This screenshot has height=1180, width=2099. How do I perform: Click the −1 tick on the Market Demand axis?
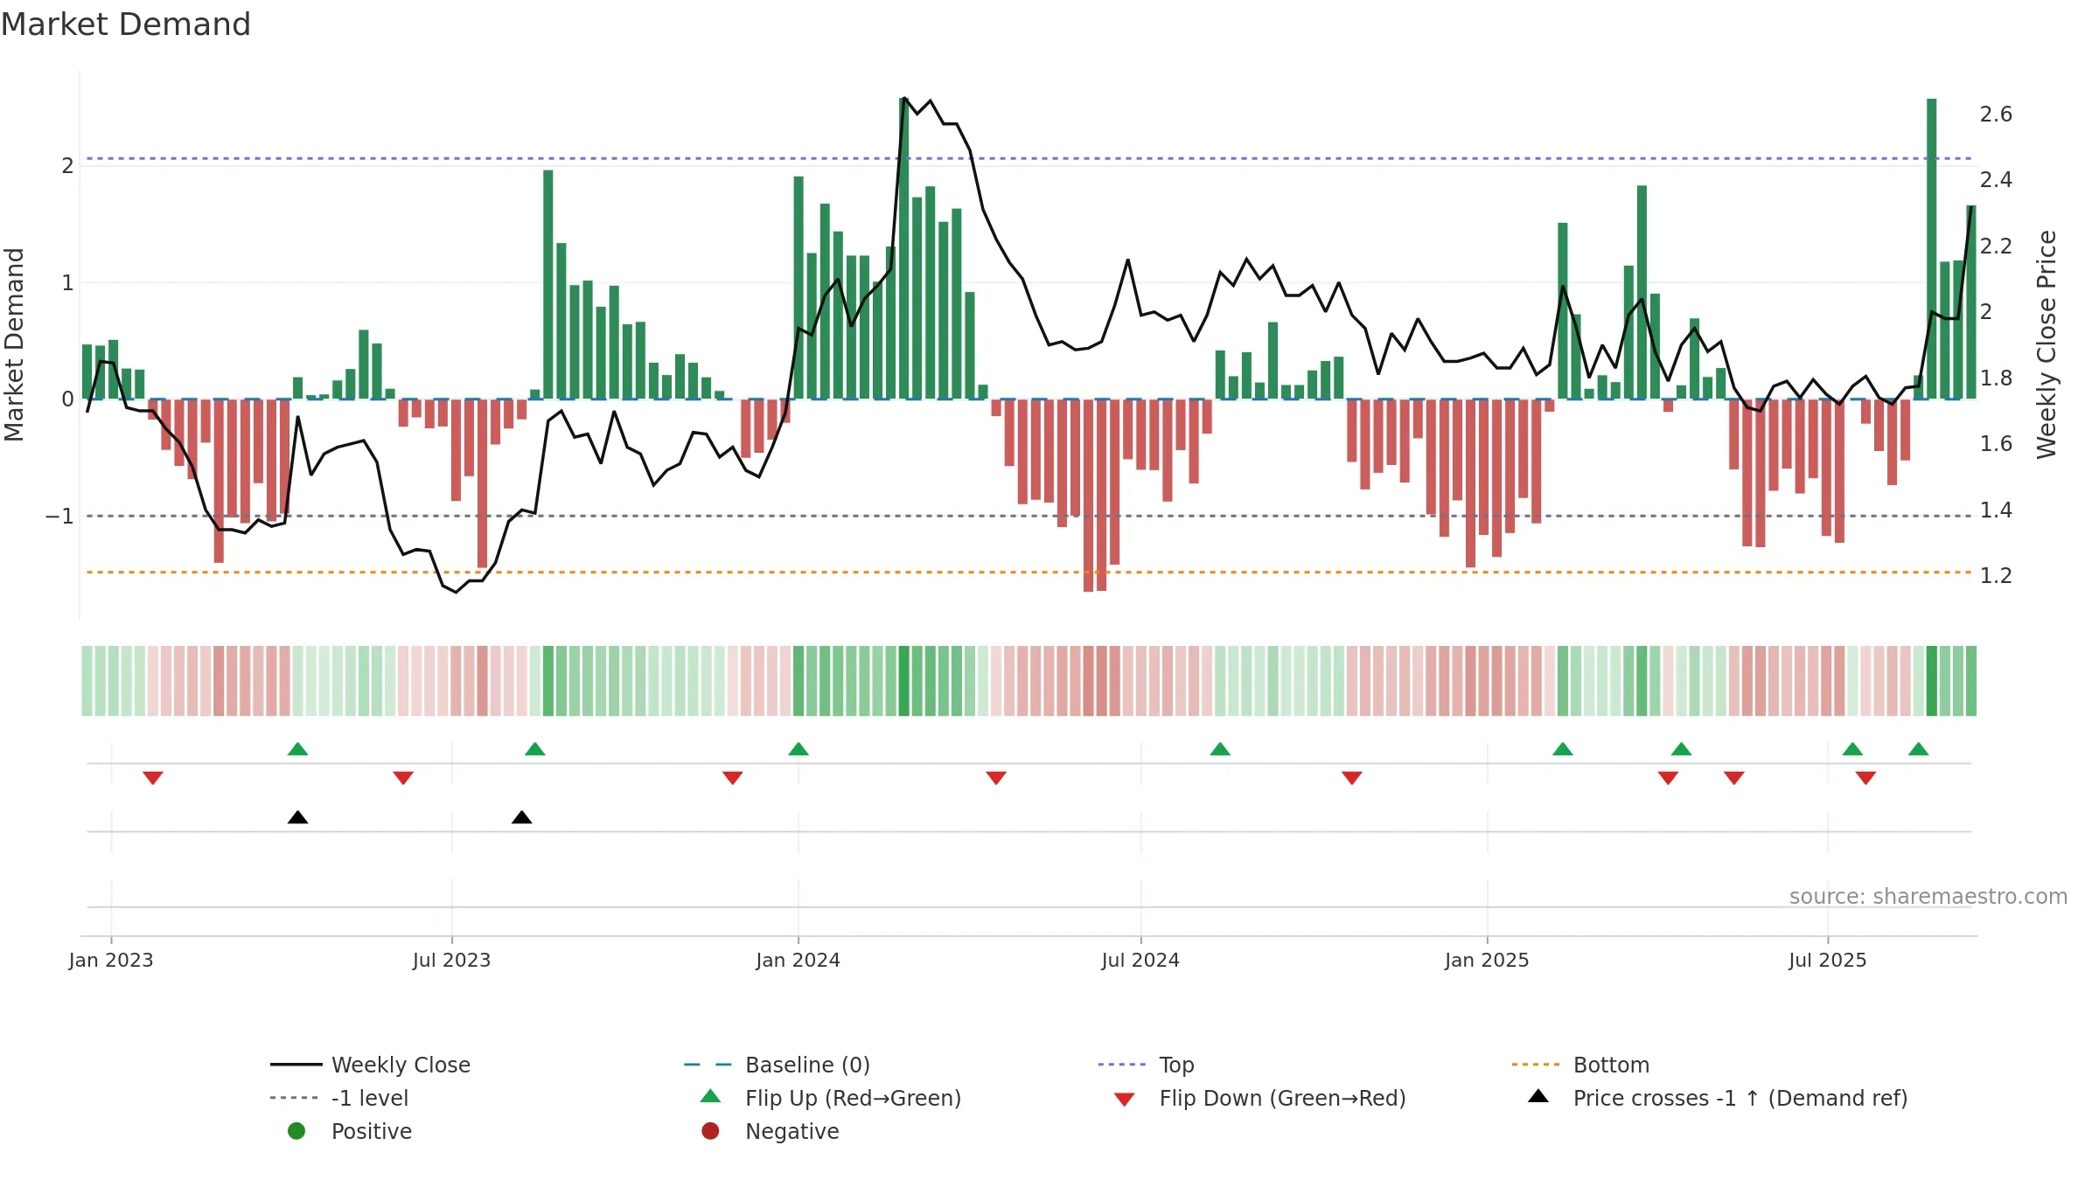(59, 516)
